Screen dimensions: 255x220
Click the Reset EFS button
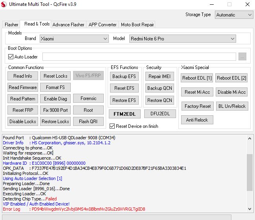pyautogui.click(x=124, y=88)
